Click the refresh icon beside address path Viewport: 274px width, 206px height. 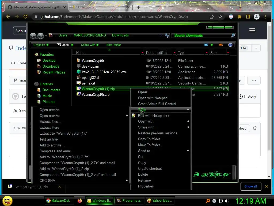[x=167, y=36]
